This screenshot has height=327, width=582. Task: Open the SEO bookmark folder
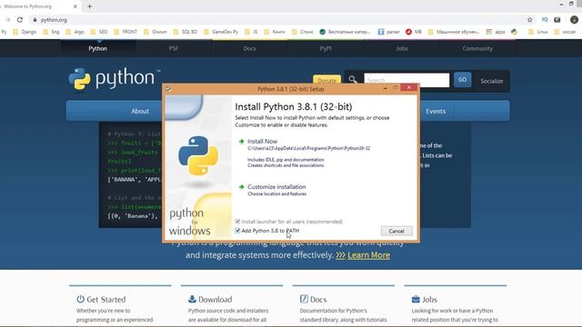(99, 32)
